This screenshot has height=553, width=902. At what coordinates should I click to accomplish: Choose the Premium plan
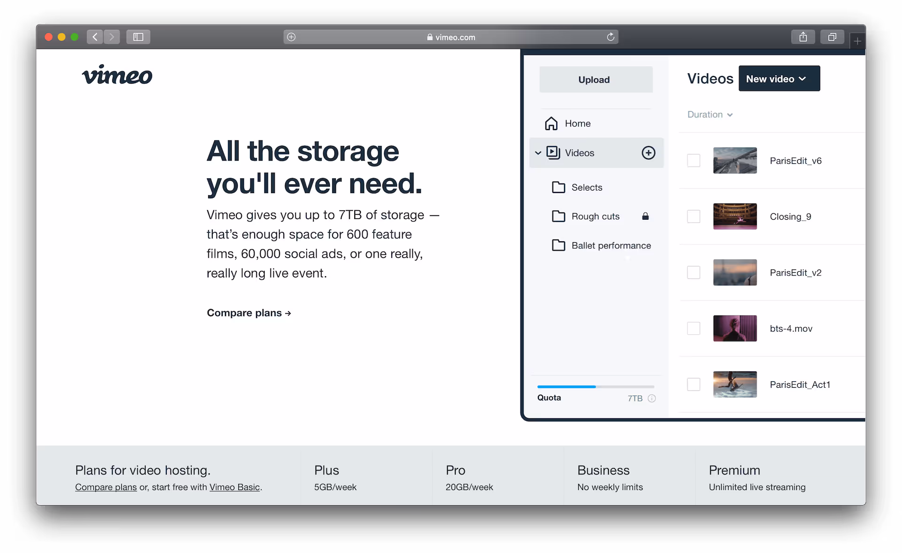(734, 470)
